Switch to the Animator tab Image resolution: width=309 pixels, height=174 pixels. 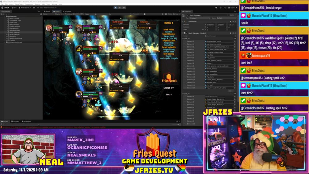pyautogui.click(x=67, y=11)
